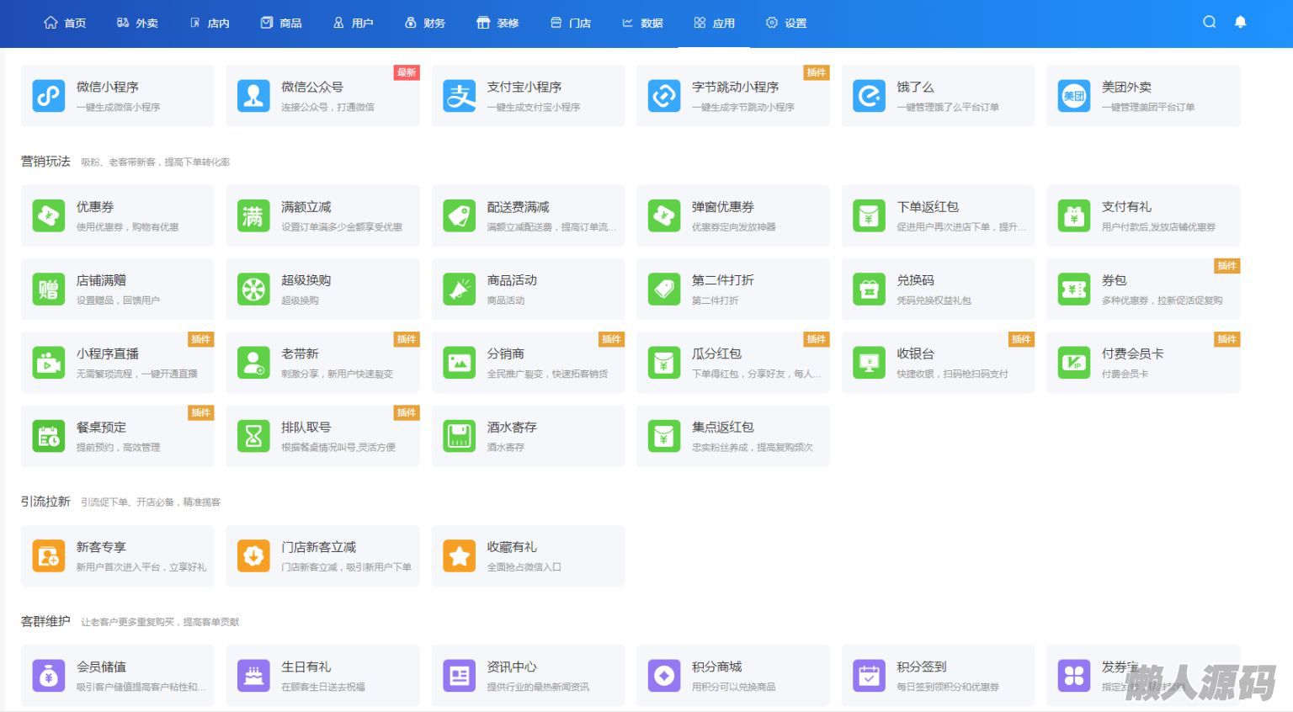Click the Ele.me (饿了么) icon

point(869,96)
